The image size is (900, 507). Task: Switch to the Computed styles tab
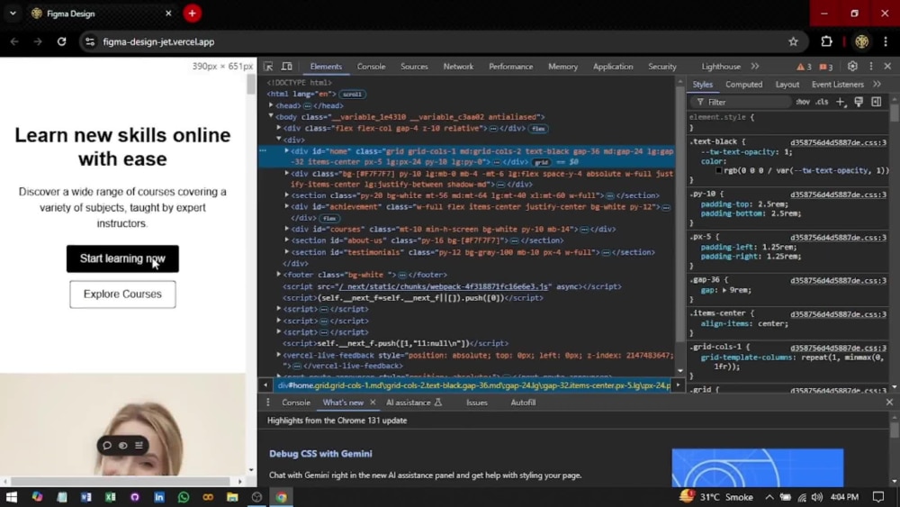(744, 85)
